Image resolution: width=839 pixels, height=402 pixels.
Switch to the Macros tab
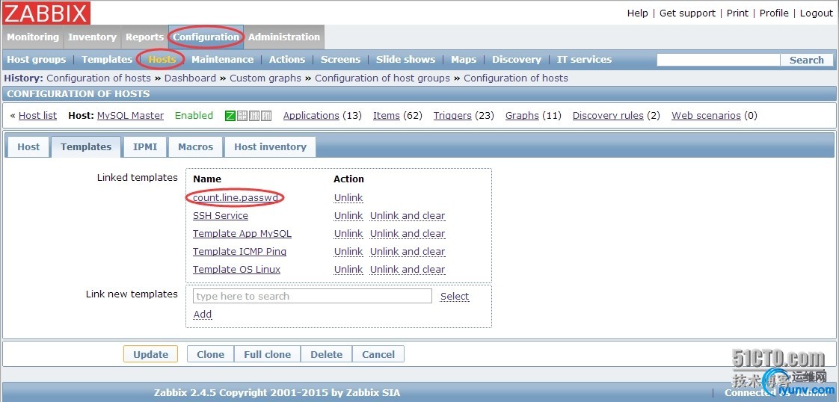pos(195,147)
